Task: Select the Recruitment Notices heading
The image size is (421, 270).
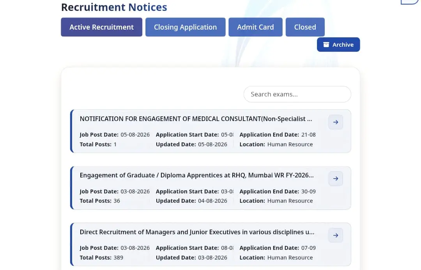Action: pyautogui.click(x=114, y=7)
